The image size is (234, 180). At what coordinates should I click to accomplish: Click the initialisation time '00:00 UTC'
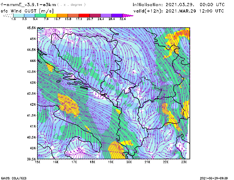212,5
